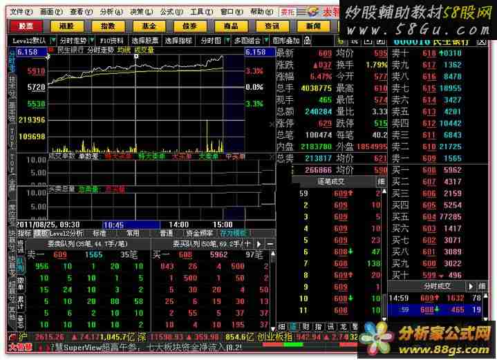The width and height of the screenshot is (497, 360).
Task: Select the 标准 template tab
Action: coord(99,234)
